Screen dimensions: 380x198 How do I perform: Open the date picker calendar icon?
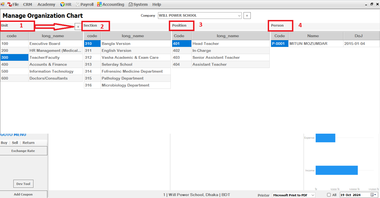(x=373, y=195)
